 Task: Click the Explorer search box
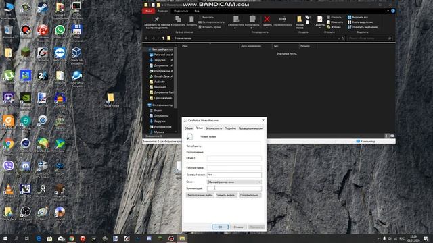click(x=370, y=38)
